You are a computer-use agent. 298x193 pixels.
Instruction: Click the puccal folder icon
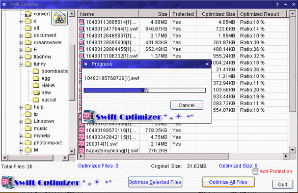tap(36, 100)
